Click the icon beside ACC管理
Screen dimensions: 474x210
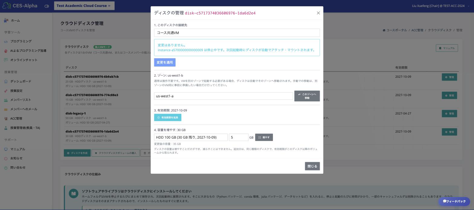[6, 119]
